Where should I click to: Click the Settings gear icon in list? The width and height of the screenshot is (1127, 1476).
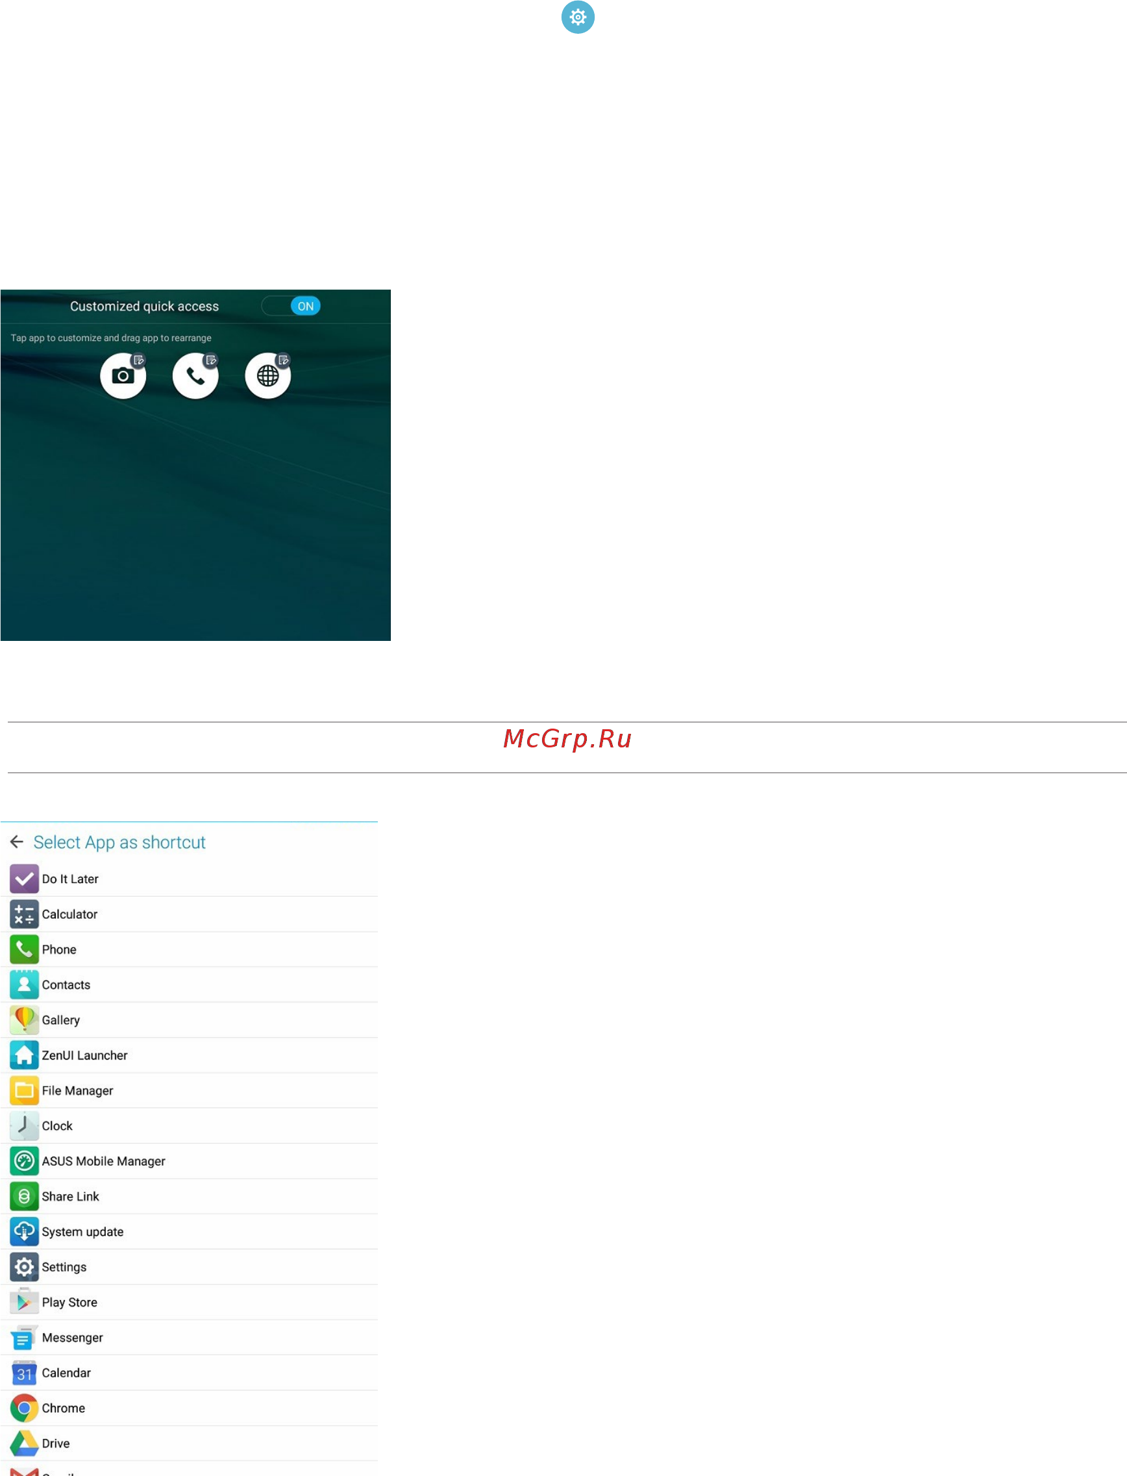click(24, 1267)
